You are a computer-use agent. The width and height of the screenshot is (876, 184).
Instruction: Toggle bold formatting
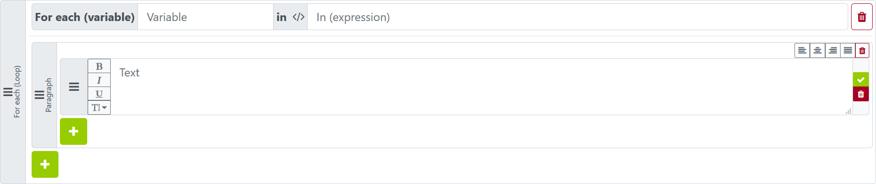click(x=99, y=66)
